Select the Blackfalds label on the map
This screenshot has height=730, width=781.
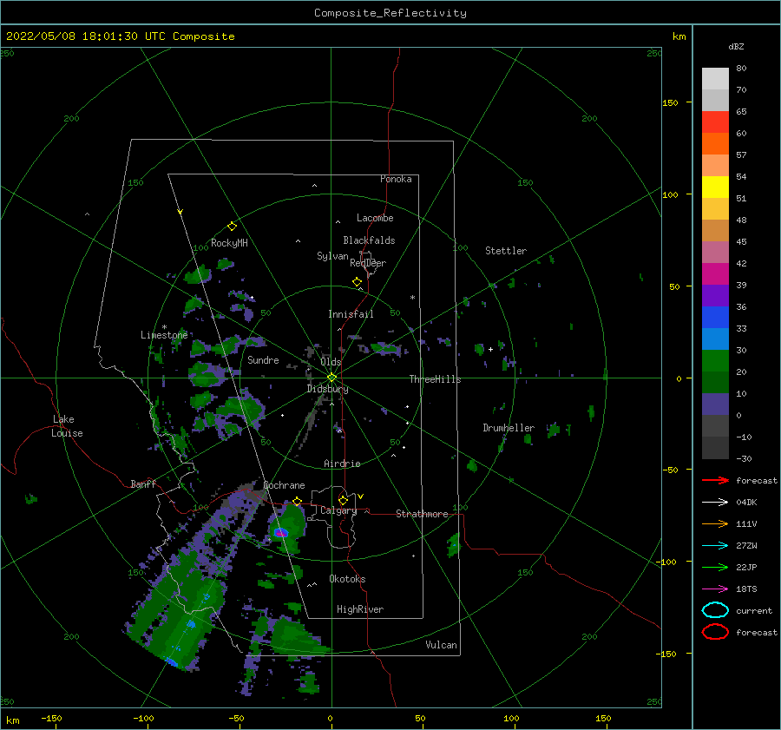click(369, 240)
